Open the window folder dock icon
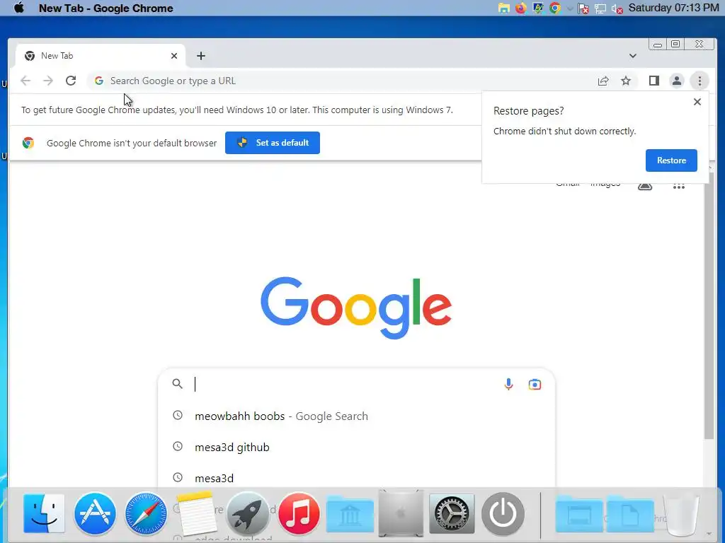725x543 pixels. pyautogui.click(x=579, y=515)
